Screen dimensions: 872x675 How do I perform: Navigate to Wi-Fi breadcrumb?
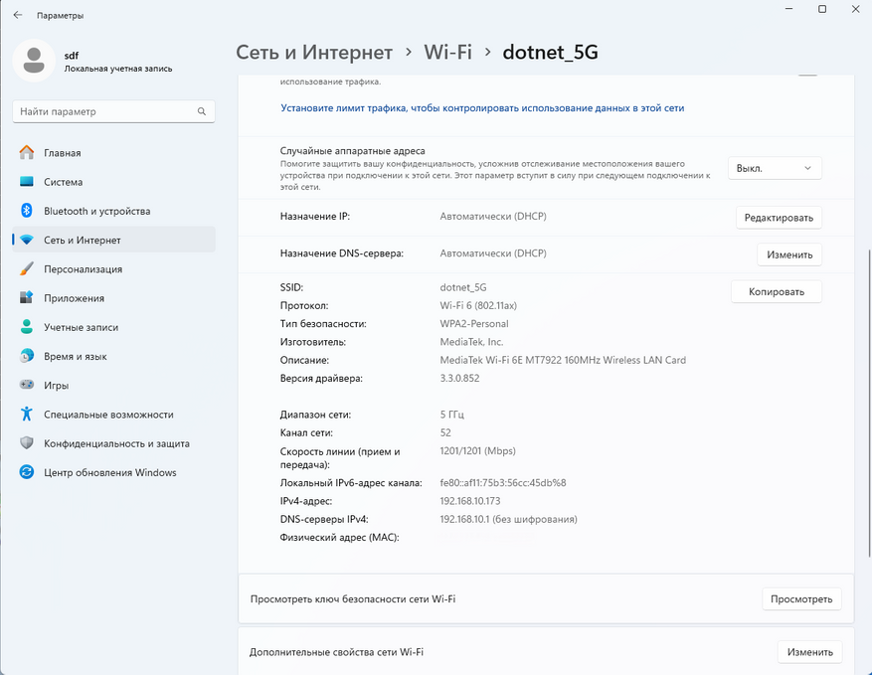(447, 53)
